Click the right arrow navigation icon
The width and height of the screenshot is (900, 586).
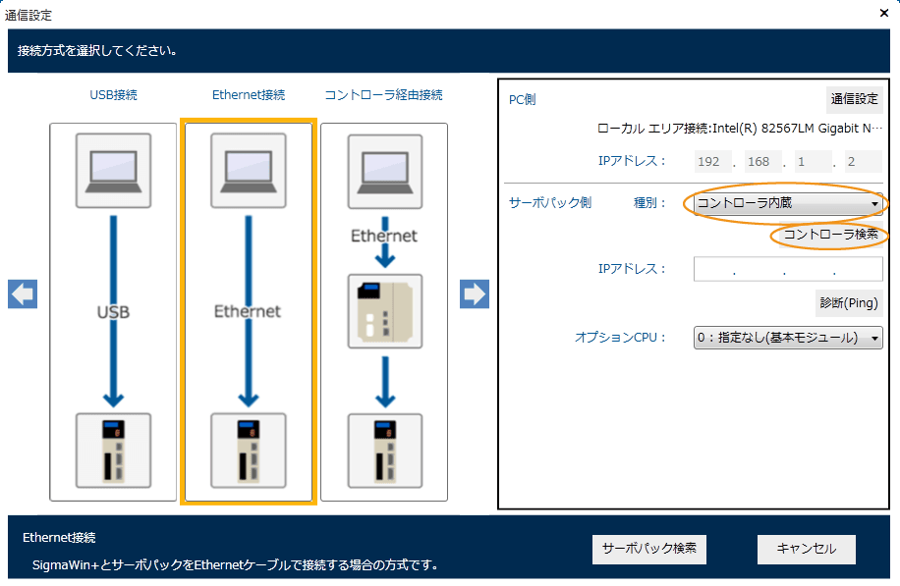pyautogui.click(x=475, y=294)
